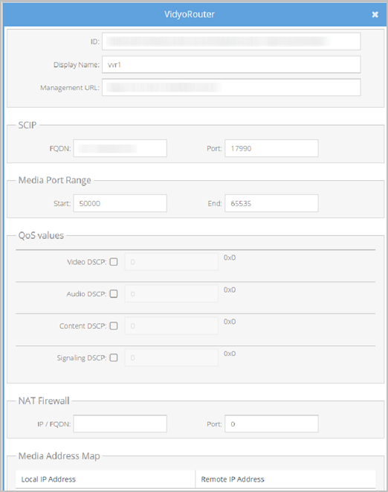Click the Content DSCP value field

172,326
